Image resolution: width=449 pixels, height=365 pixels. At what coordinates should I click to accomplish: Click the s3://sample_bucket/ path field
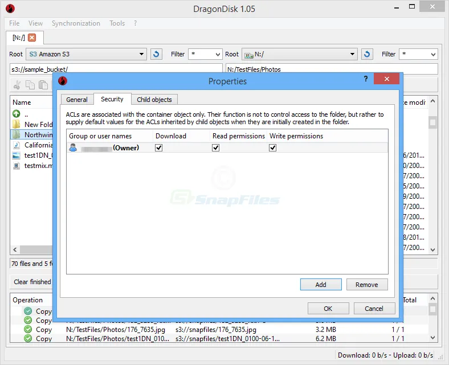point(116,69)
